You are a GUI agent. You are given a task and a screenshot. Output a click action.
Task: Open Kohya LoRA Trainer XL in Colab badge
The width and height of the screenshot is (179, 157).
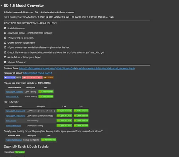click(46, 92)
